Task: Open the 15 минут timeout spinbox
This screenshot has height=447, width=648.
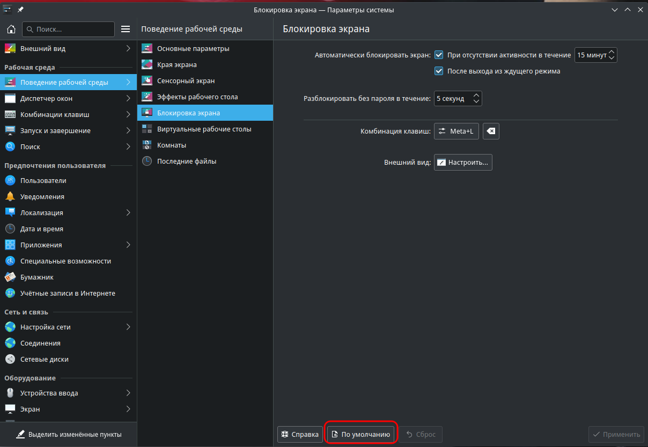Action: tap(595, 55)
